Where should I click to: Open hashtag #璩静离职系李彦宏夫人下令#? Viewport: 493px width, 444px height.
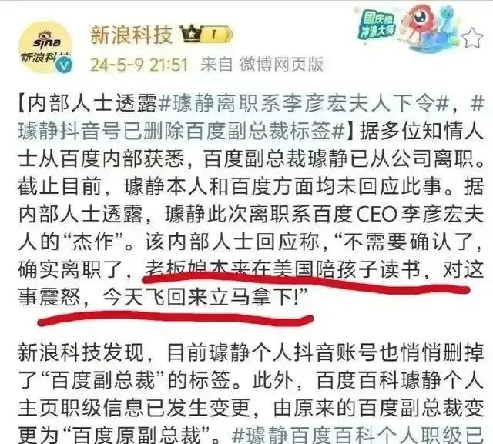click(x=304, y=104)
